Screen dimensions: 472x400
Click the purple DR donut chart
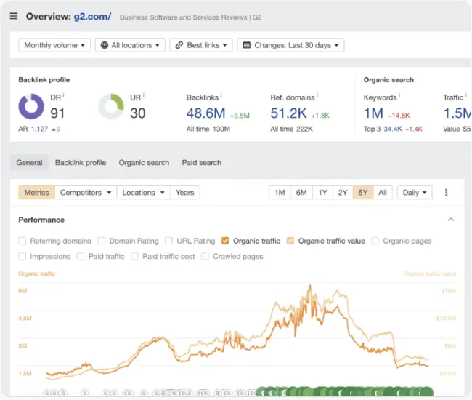pos(31,107)
